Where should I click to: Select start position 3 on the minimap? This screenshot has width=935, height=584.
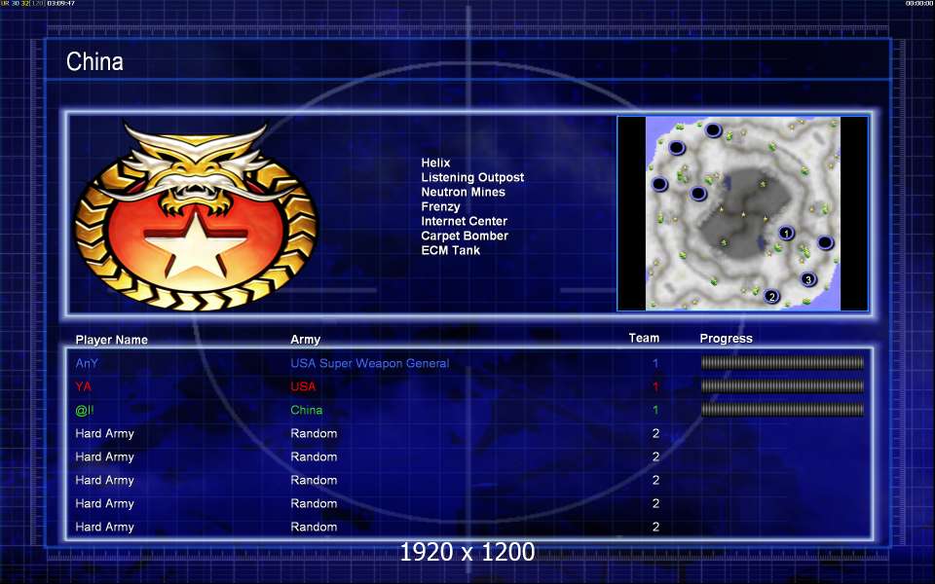click(x=808, y=279)
